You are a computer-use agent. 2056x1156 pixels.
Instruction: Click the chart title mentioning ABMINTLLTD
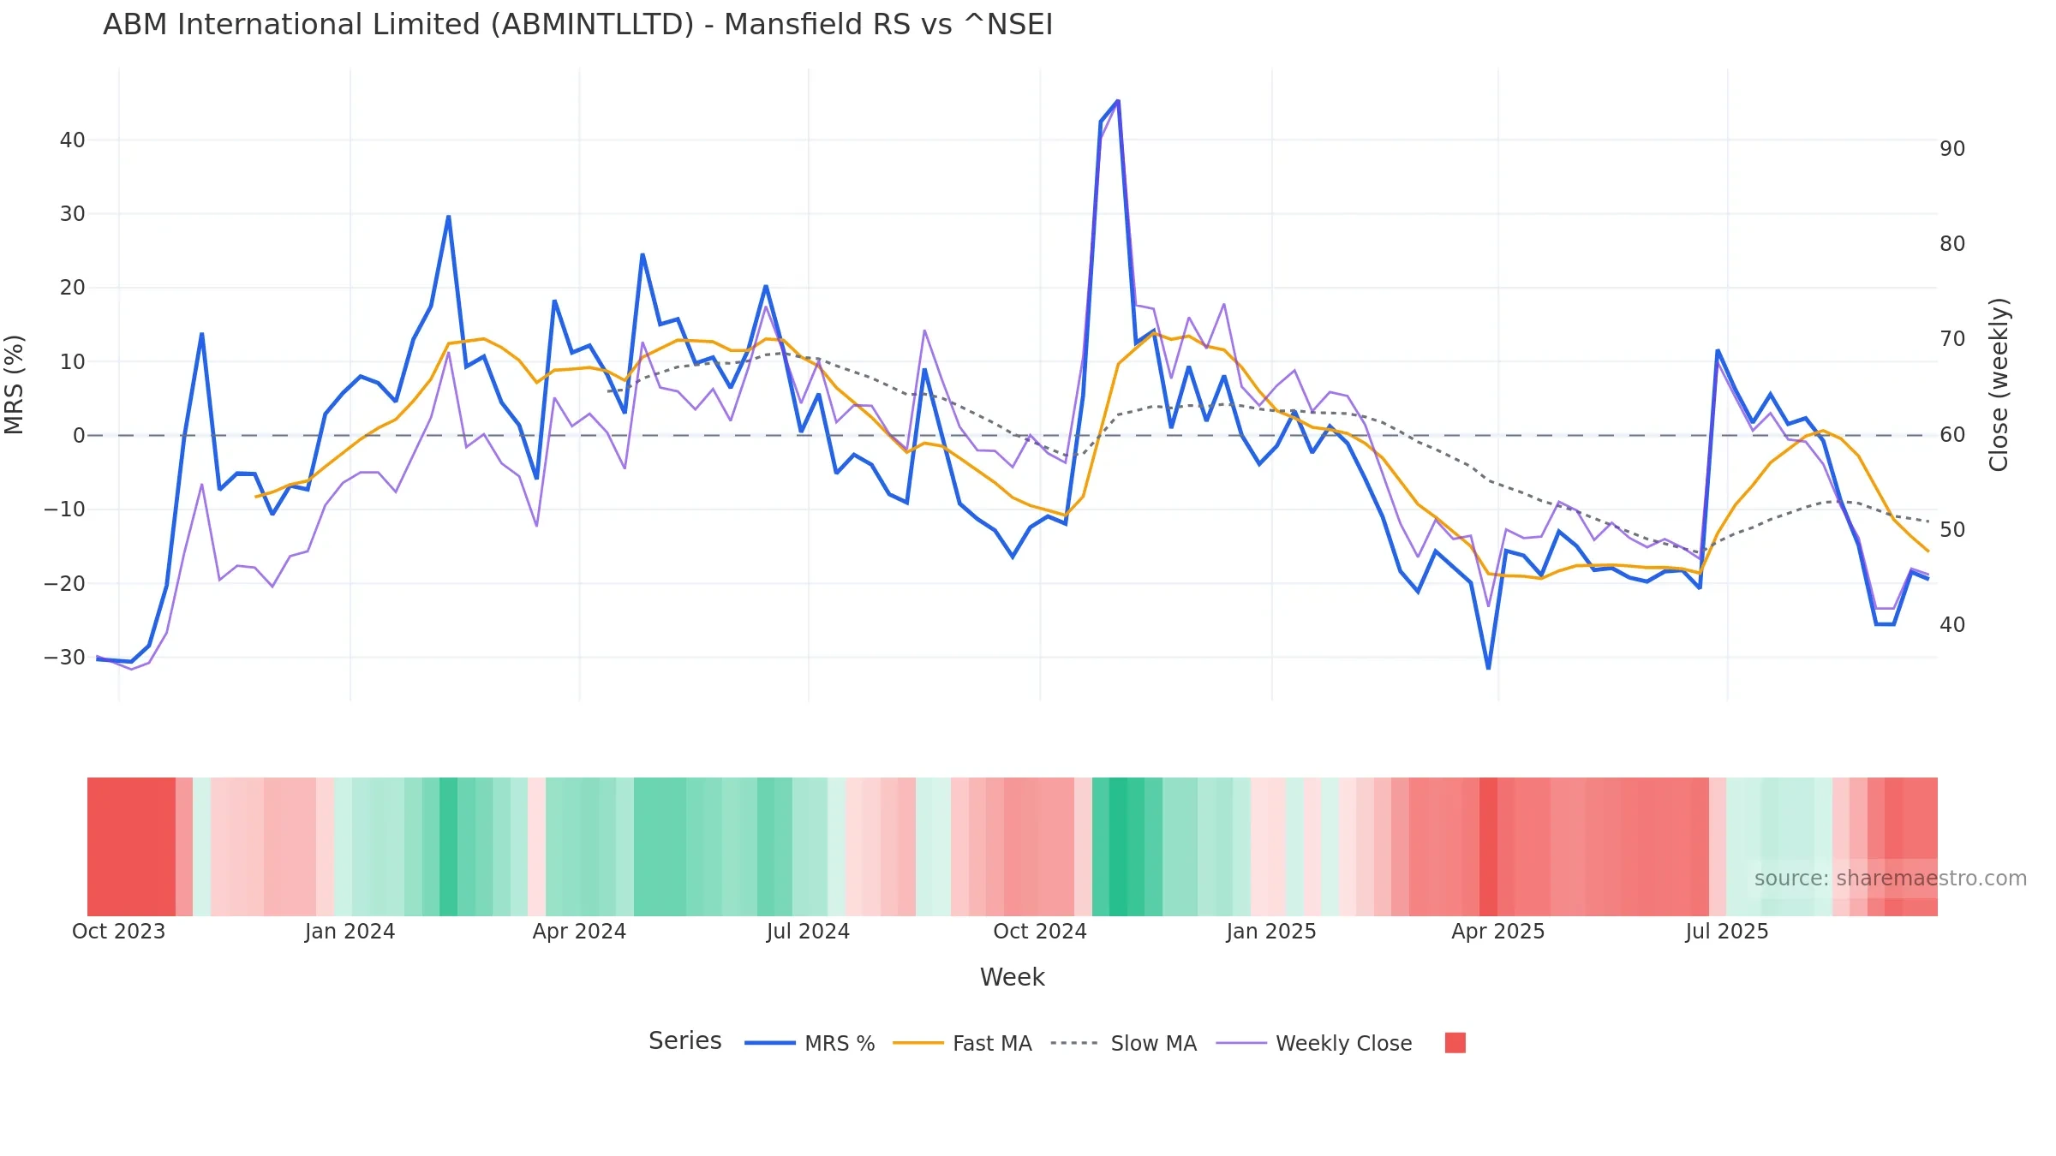(x=577, y=25)
